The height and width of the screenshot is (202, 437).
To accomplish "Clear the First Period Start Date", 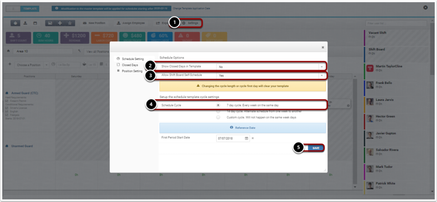I will click(x=253, y=138).
